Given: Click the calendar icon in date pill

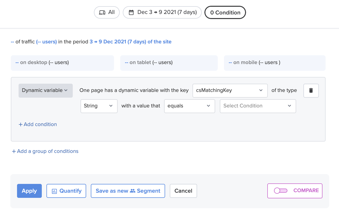Looking at the screenshot, I should [x=131, y=12].
